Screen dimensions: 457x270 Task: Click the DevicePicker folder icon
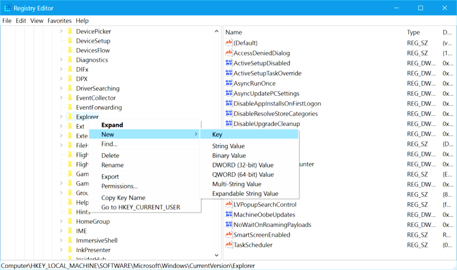(x=70, y=31)
